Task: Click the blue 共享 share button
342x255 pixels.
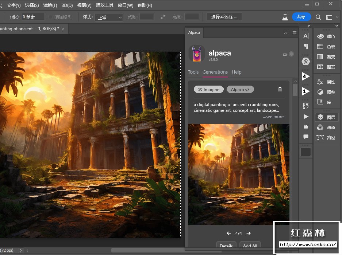Action: click(x=301, y=17)
